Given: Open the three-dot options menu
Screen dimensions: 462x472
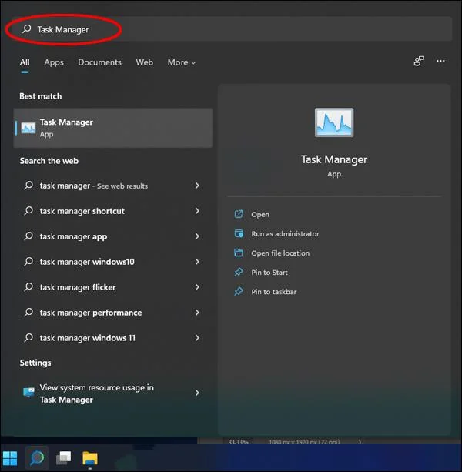Looking at the screenshot, I should [x=440, y=61].
